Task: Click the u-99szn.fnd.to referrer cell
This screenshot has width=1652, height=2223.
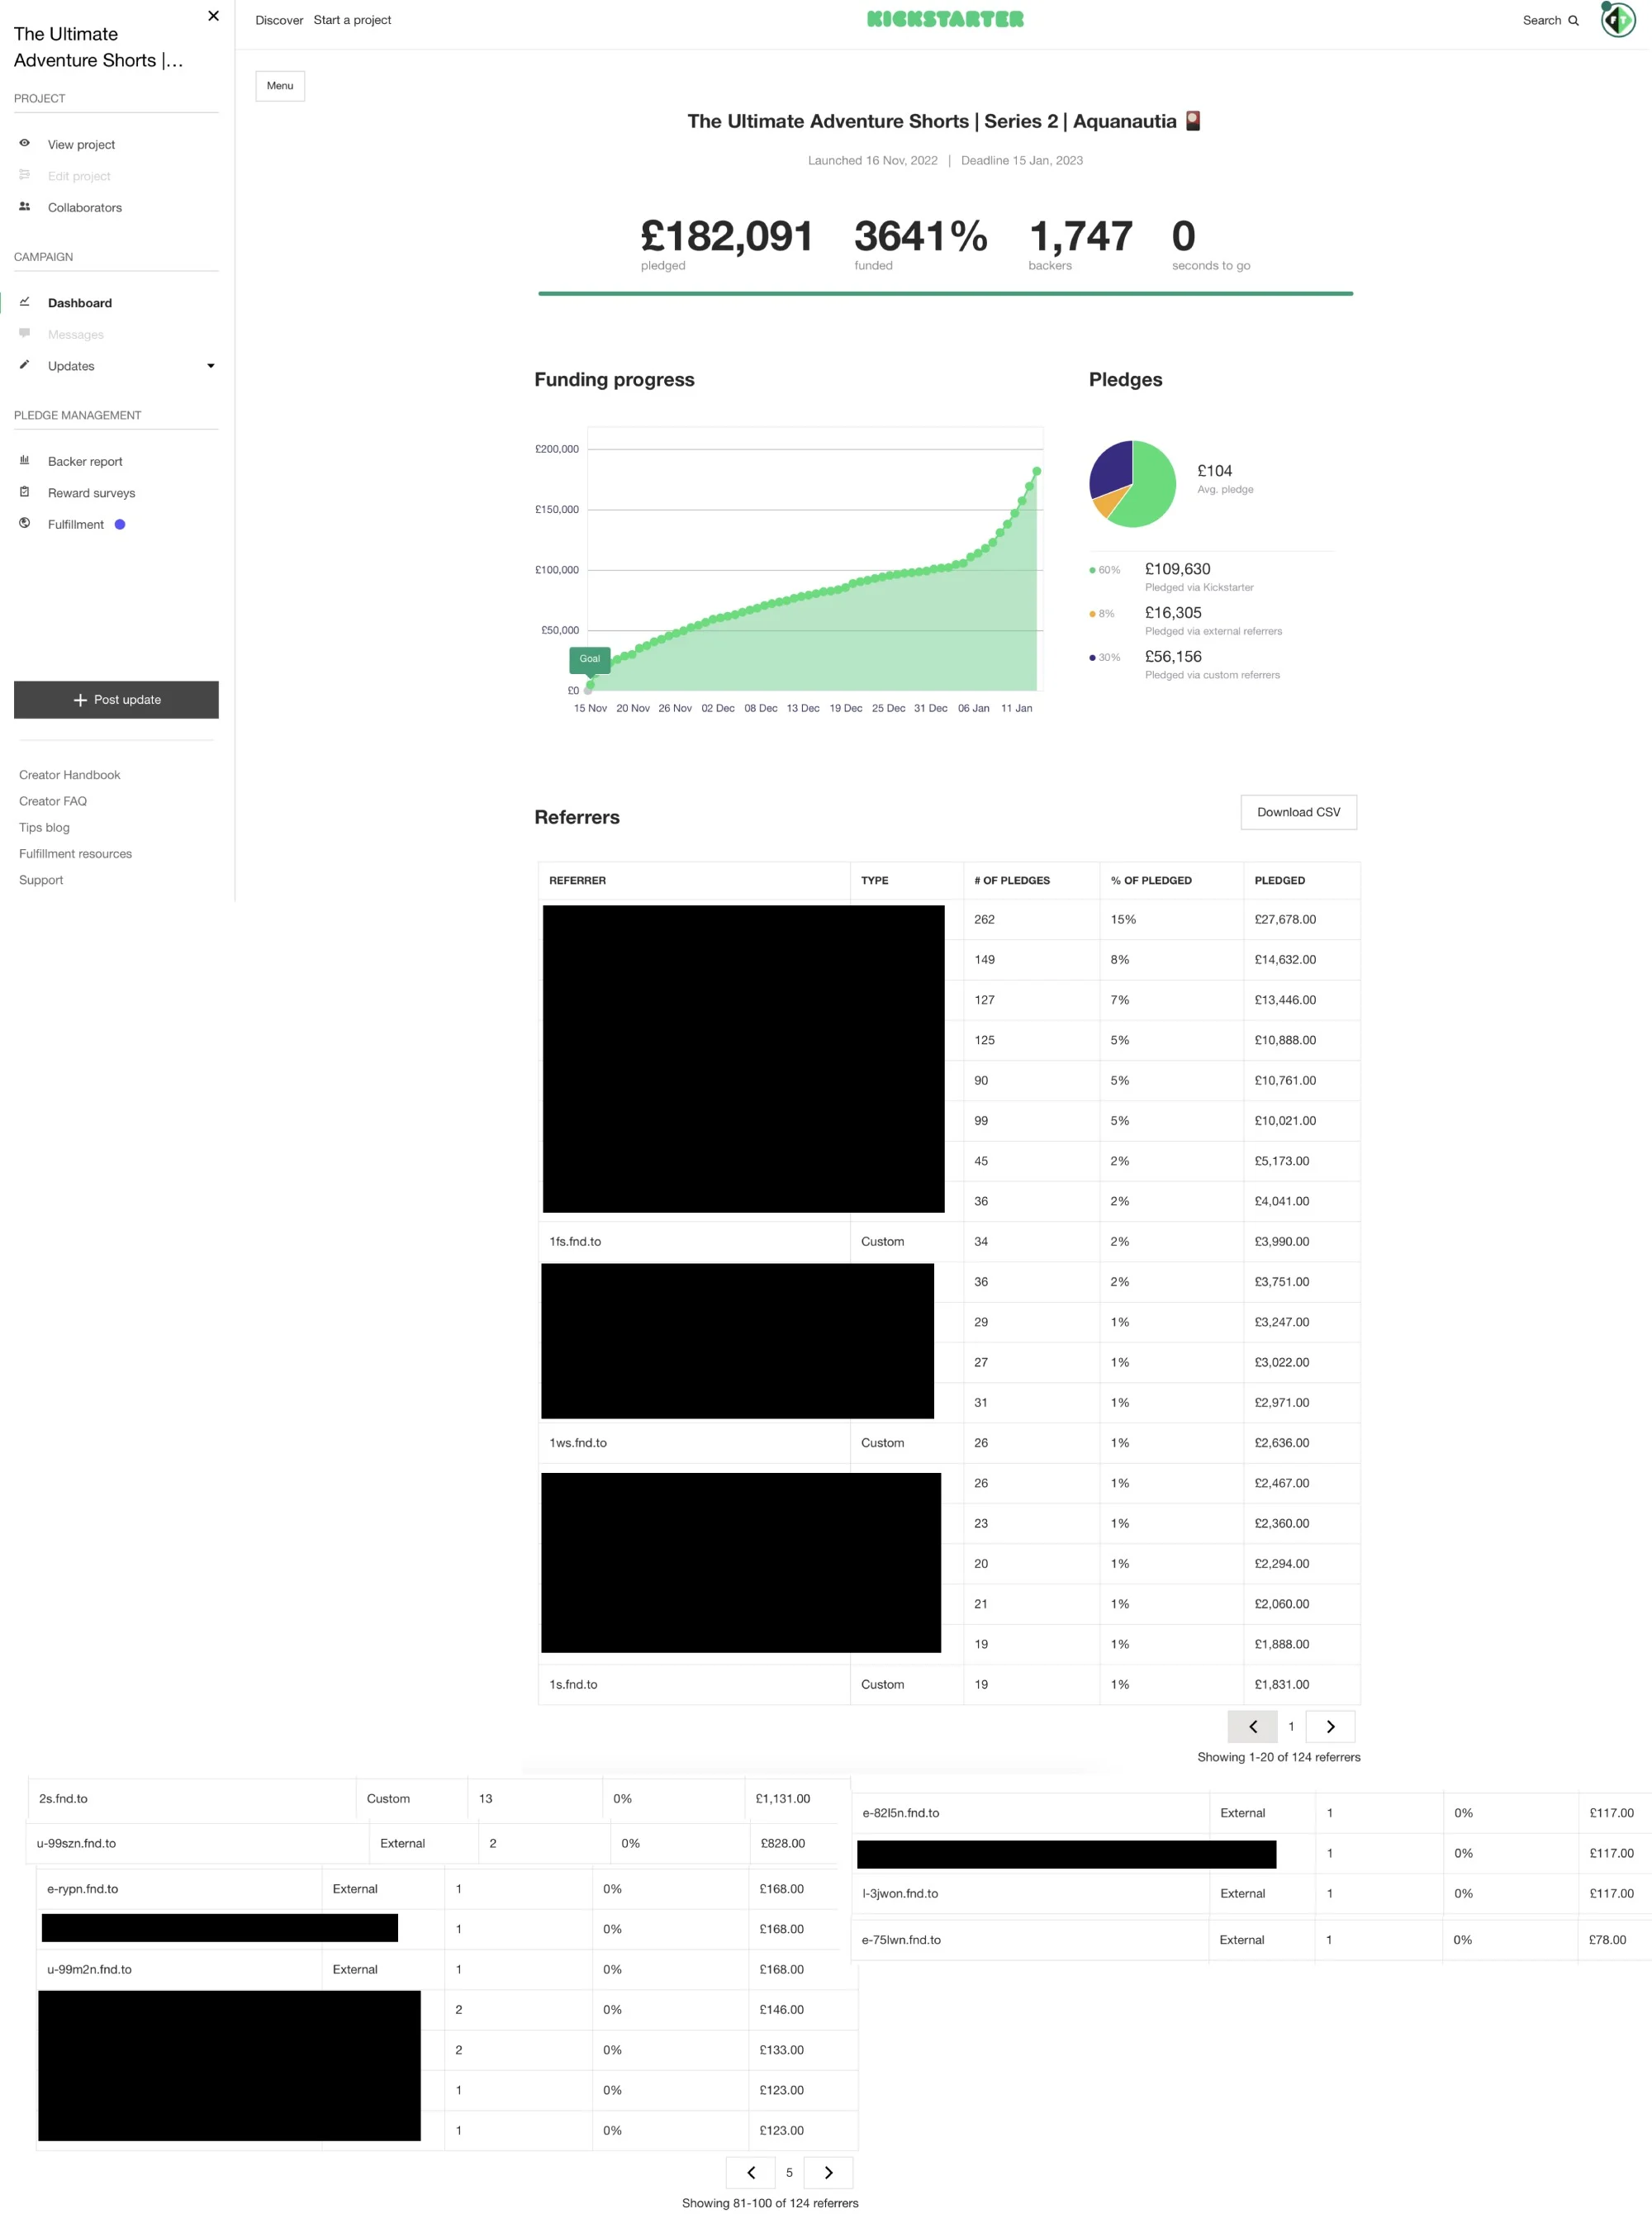Action: tap(197, 1843)
